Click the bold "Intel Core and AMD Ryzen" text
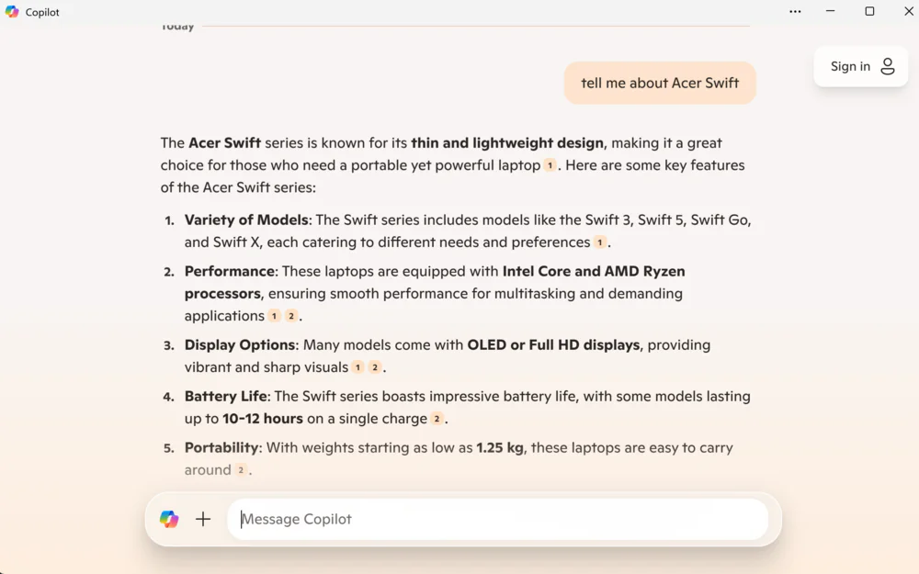The height and width of the screenshot is (574, 919). point(594,271)
